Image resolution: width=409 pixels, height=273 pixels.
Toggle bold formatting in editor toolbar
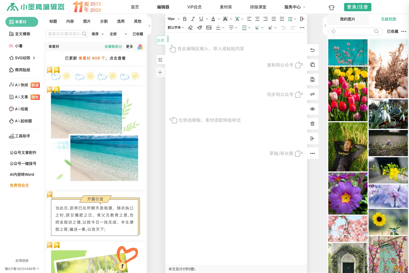185,19
